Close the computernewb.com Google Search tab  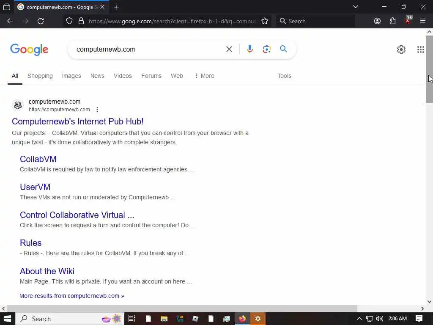pyautogui.click(x=102, y=7)
